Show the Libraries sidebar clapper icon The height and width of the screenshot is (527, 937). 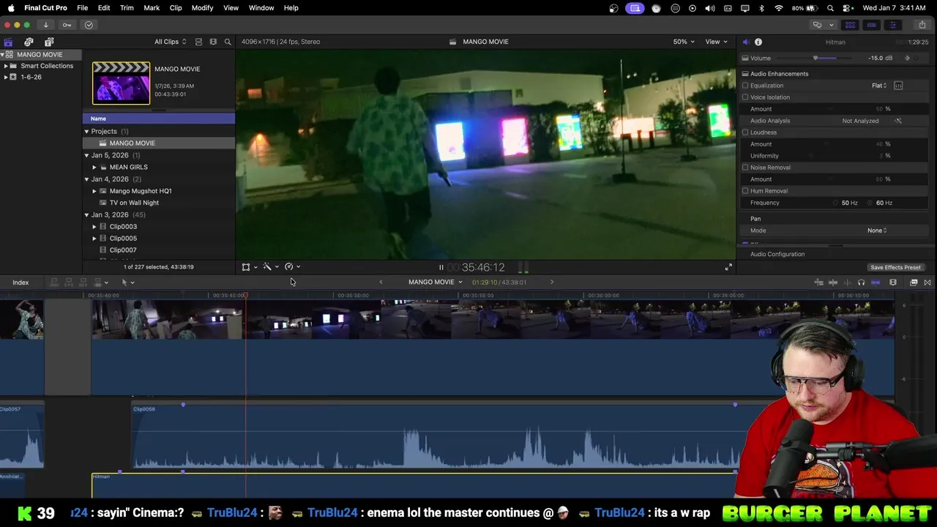click(8, 42)
